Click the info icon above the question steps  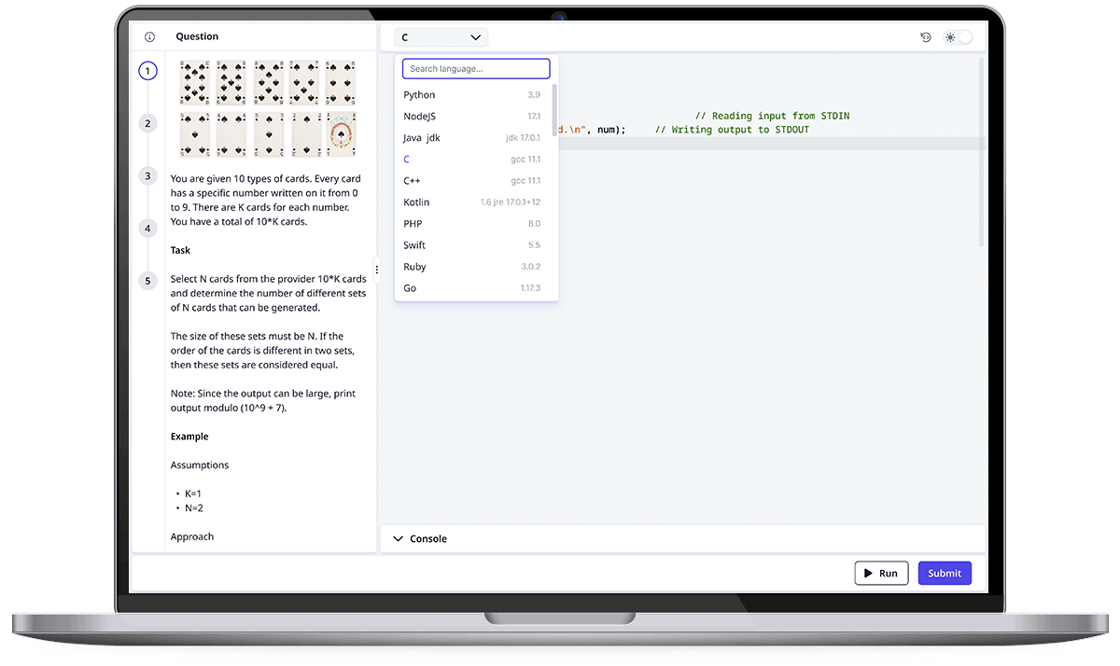149,35
